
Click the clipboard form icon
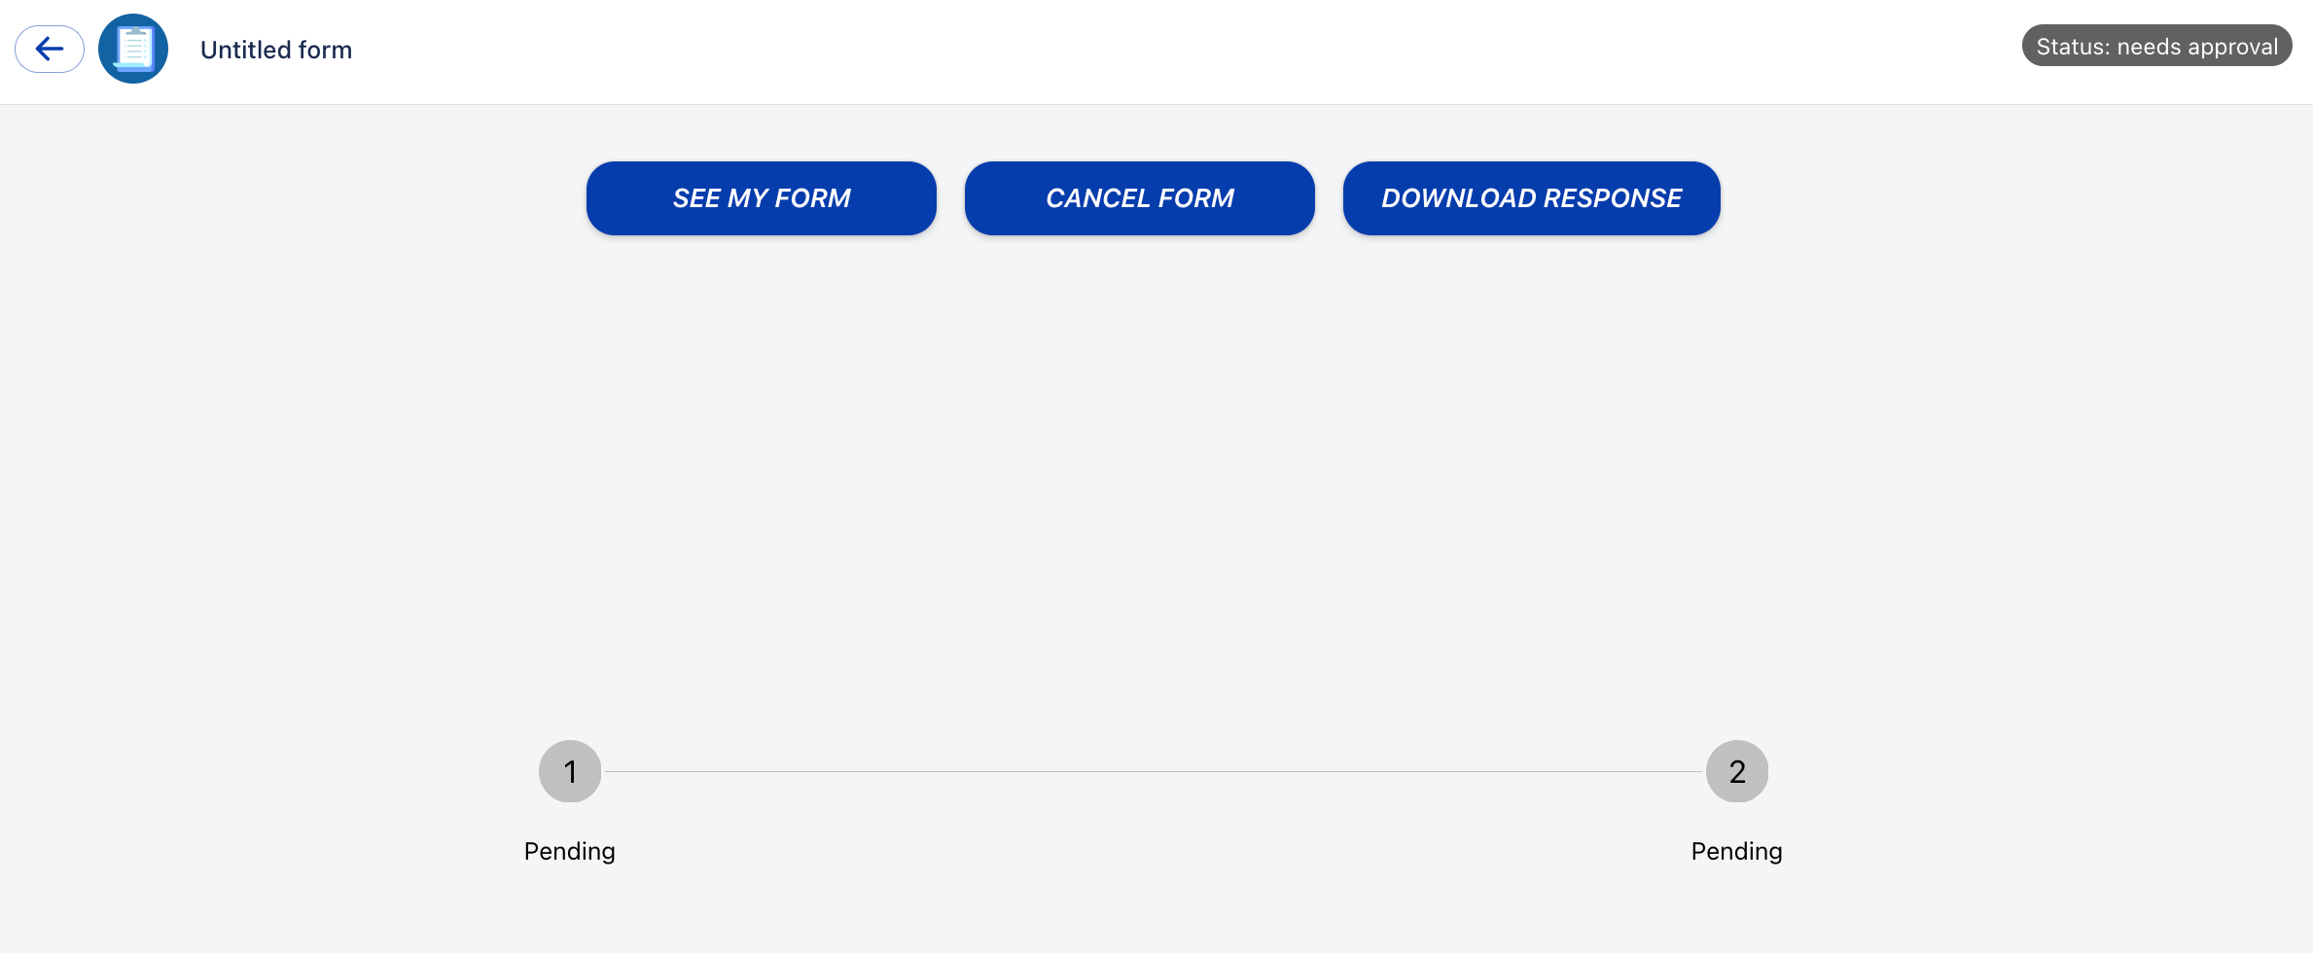(133, 49)
